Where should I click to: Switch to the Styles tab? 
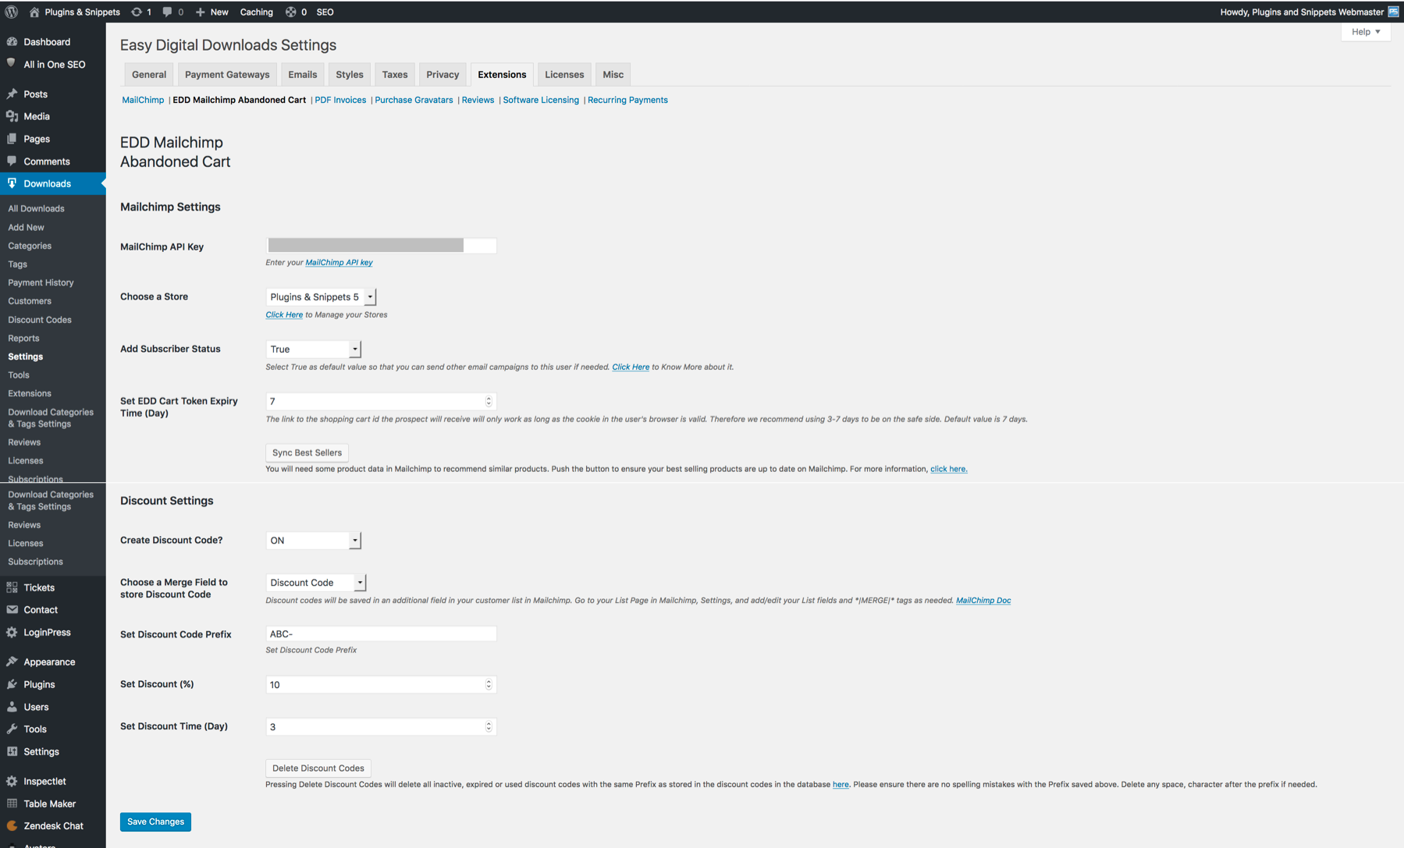(350, 74)
